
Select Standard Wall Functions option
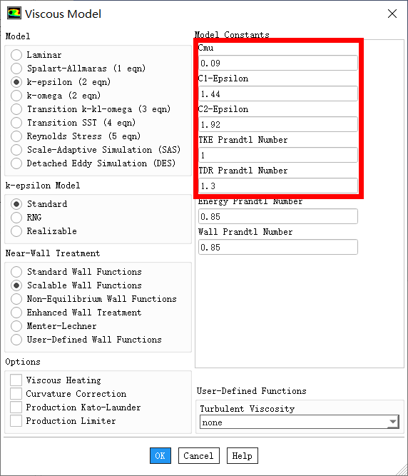point(16,272)
